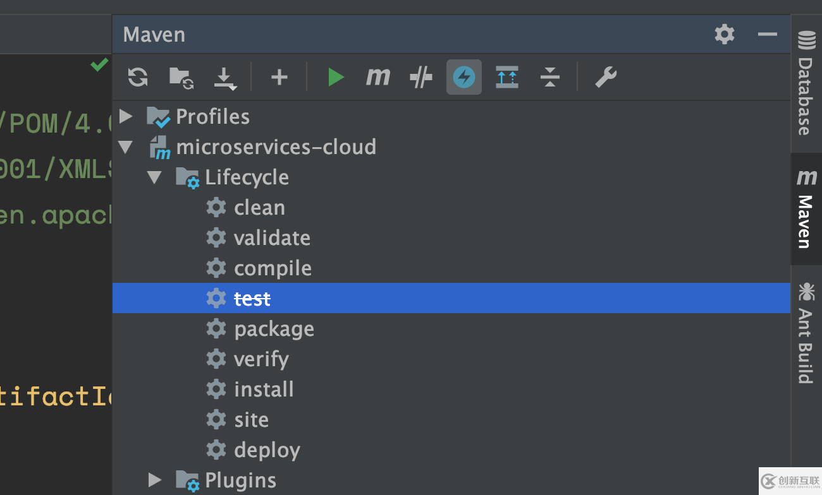This screenshot has width=822, height=495.
Task: Click the gear icon beside deploy
Action: (x=216, y=450)
